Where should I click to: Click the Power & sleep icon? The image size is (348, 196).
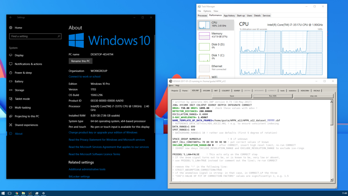(11, 72)
